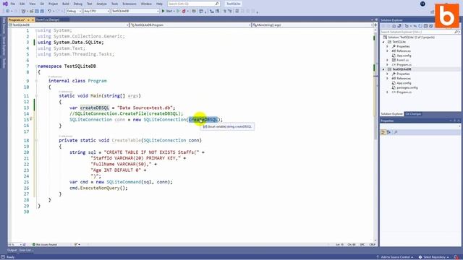Image resolution: width=463 pixels, height=260 pixels.
Task: Click the editor vertical scrollbar
Action: [375, 136]
